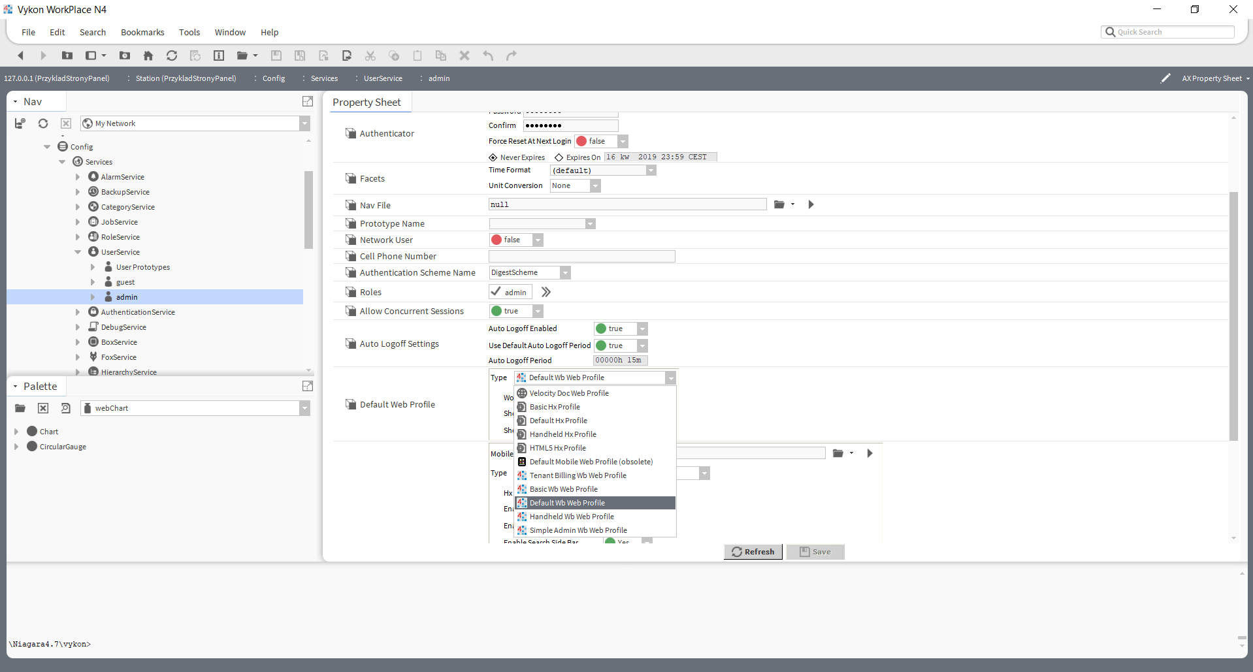Click the Save button
1253x672 pixels.
(815, 552)
